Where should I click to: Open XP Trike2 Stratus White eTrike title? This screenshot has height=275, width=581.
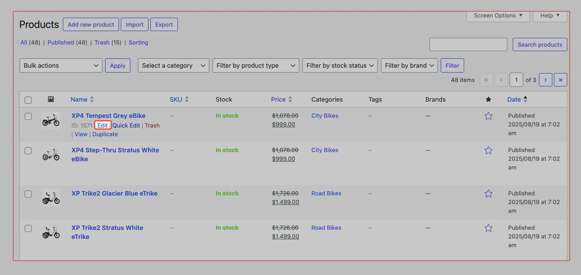click(107, 232)
